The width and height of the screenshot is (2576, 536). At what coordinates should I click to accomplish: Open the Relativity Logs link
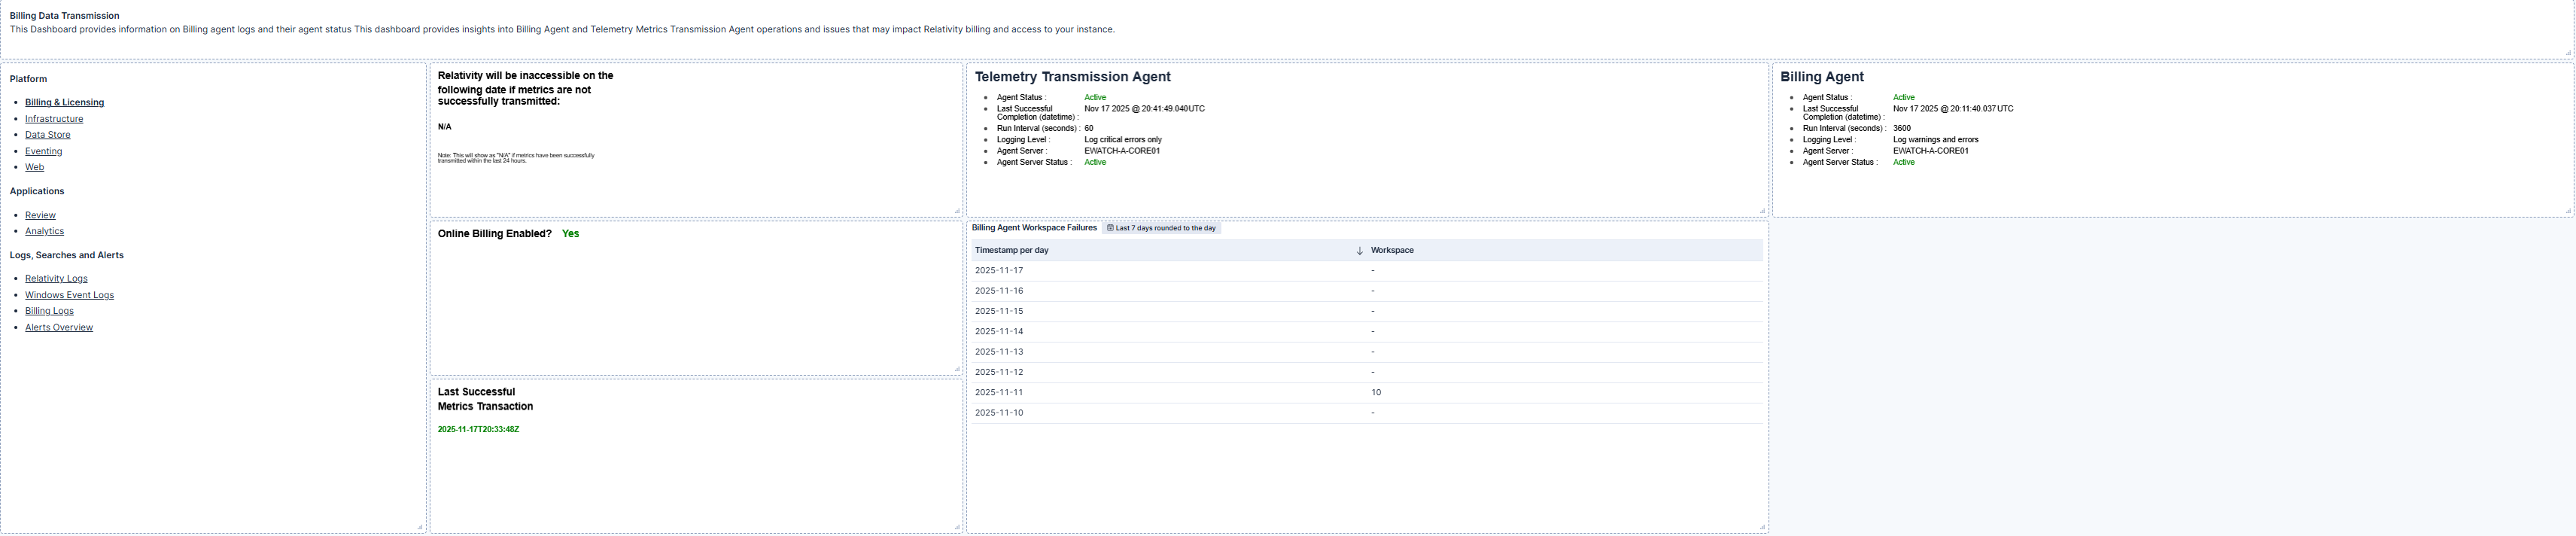click(x=56, y=279)
